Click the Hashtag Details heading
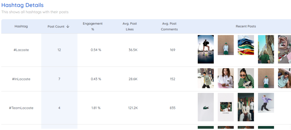The image size is (291, 130). pos(22,5)
